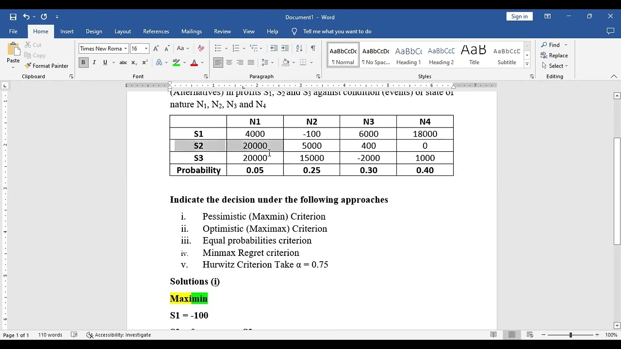
Task: Toggle Italic formatting
Action: [x=94, y=63]
